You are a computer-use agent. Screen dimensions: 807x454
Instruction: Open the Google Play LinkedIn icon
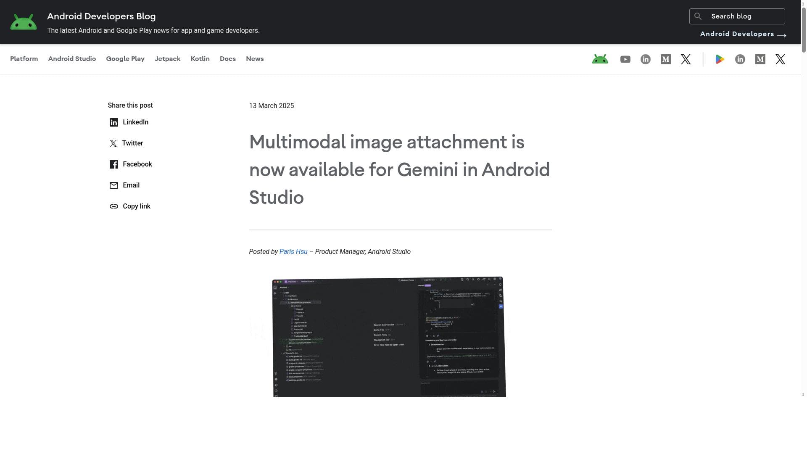(x=740, y=59)
